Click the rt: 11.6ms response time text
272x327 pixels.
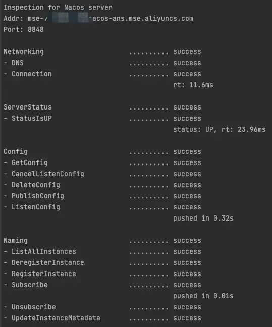tap(193, 85)
